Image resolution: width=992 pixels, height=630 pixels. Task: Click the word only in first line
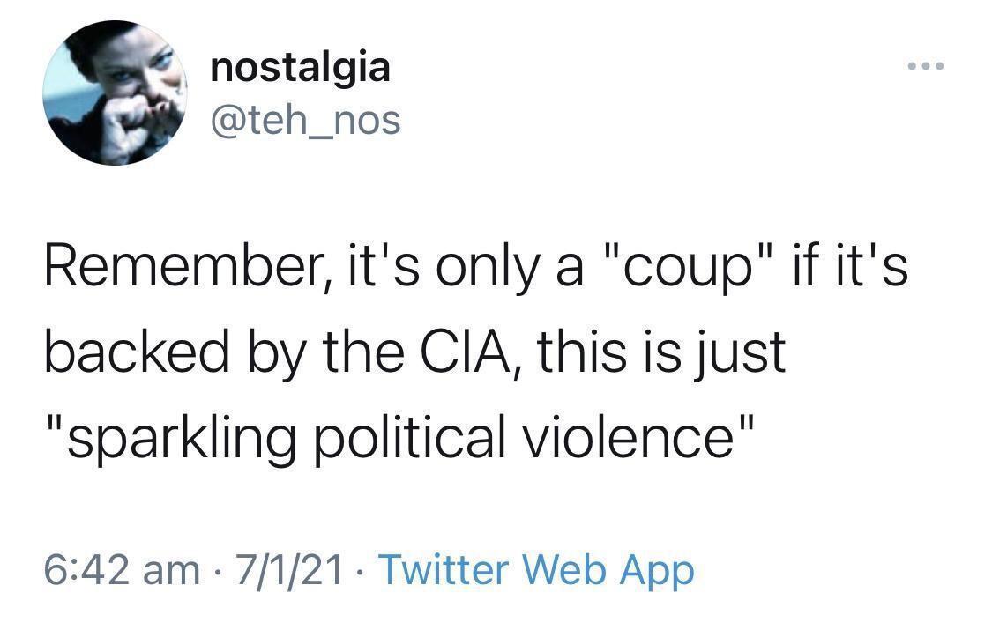(x=487, y=268)
